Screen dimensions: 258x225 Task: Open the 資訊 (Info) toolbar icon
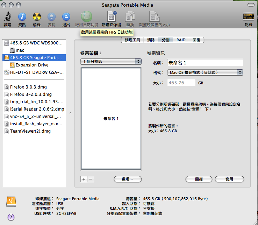(x=22, y=17)
